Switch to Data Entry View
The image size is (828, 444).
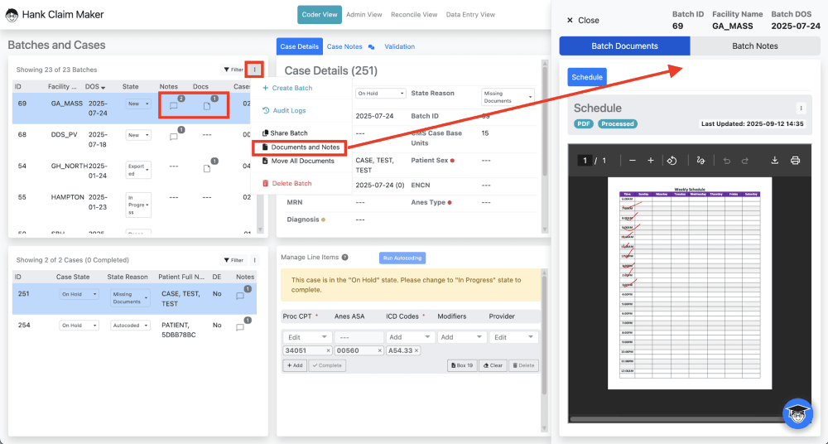(x=470, y=15)
